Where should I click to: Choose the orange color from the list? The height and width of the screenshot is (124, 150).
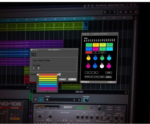point(48,77)
